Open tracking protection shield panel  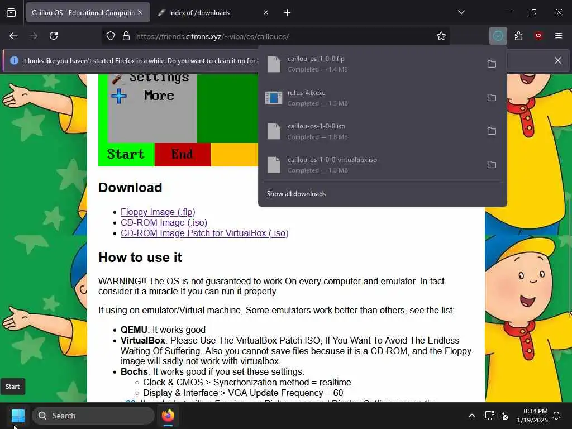click(111, 36)
